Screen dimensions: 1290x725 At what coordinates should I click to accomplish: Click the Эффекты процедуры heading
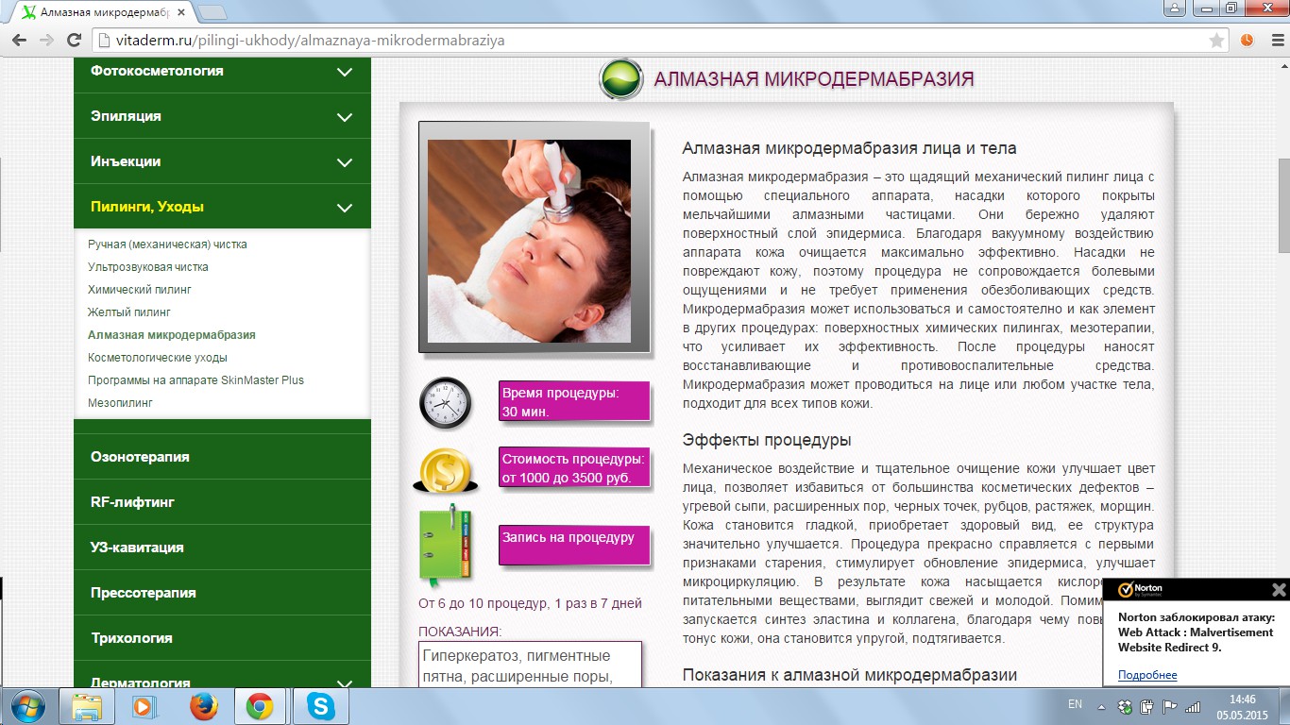pos(767,441)
